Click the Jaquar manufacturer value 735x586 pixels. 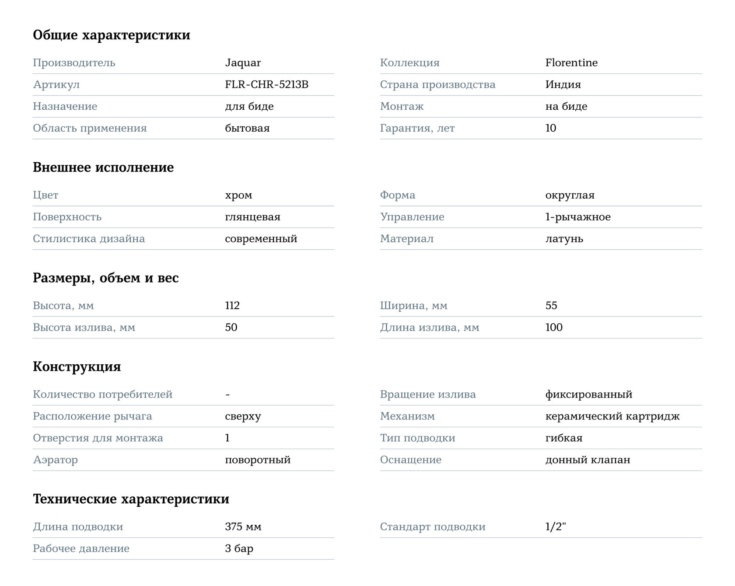[x=243, y=63]
